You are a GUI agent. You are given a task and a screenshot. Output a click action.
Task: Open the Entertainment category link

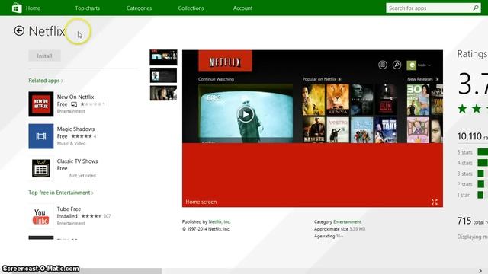(348, 221)
